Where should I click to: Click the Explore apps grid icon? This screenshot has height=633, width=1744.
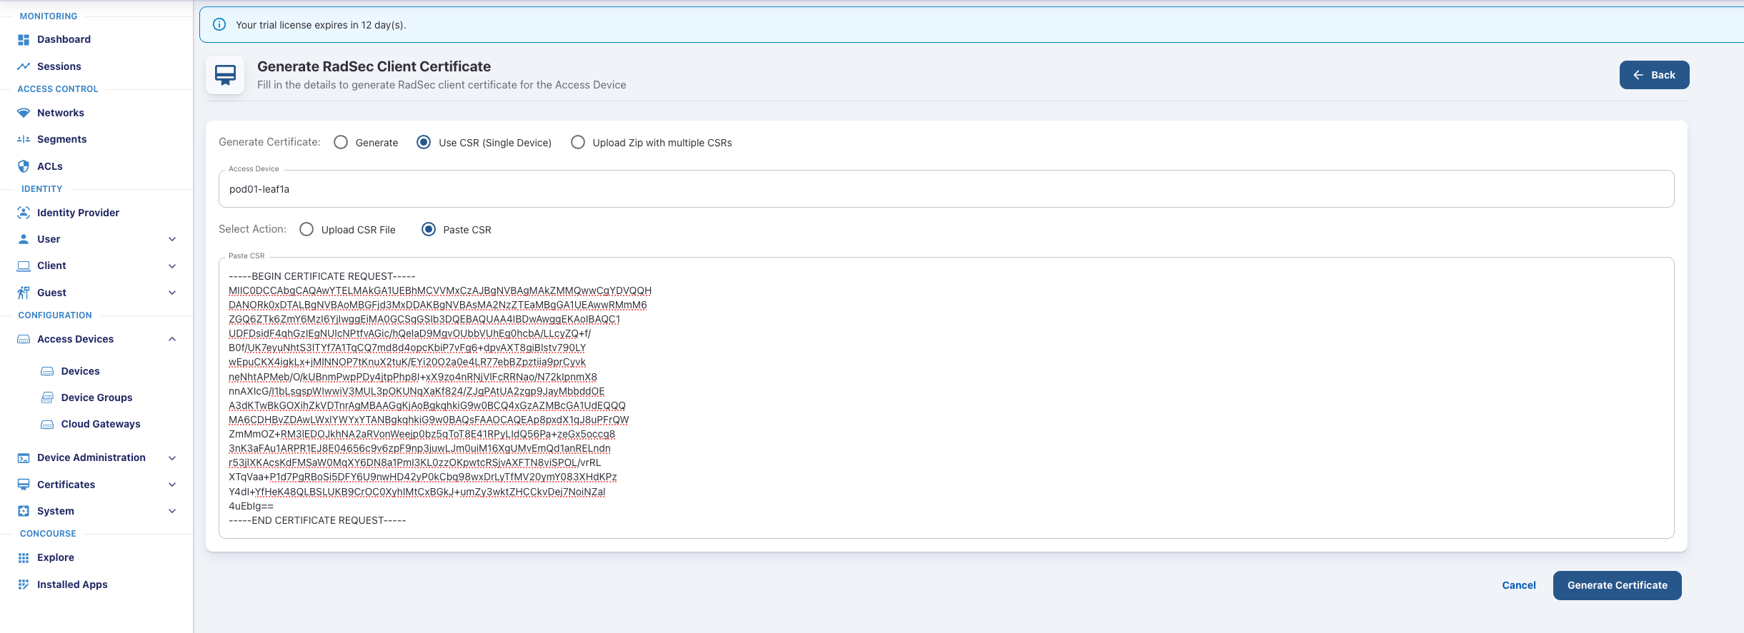tap(24, 558)
